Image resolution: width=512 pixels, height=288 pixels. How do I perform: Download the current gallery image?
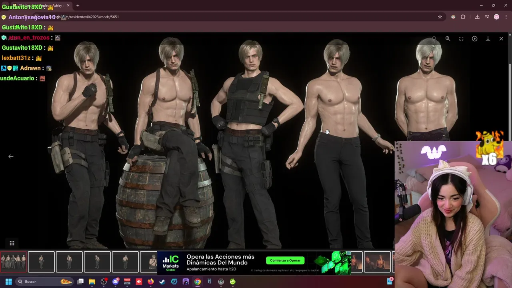[488, 39]
